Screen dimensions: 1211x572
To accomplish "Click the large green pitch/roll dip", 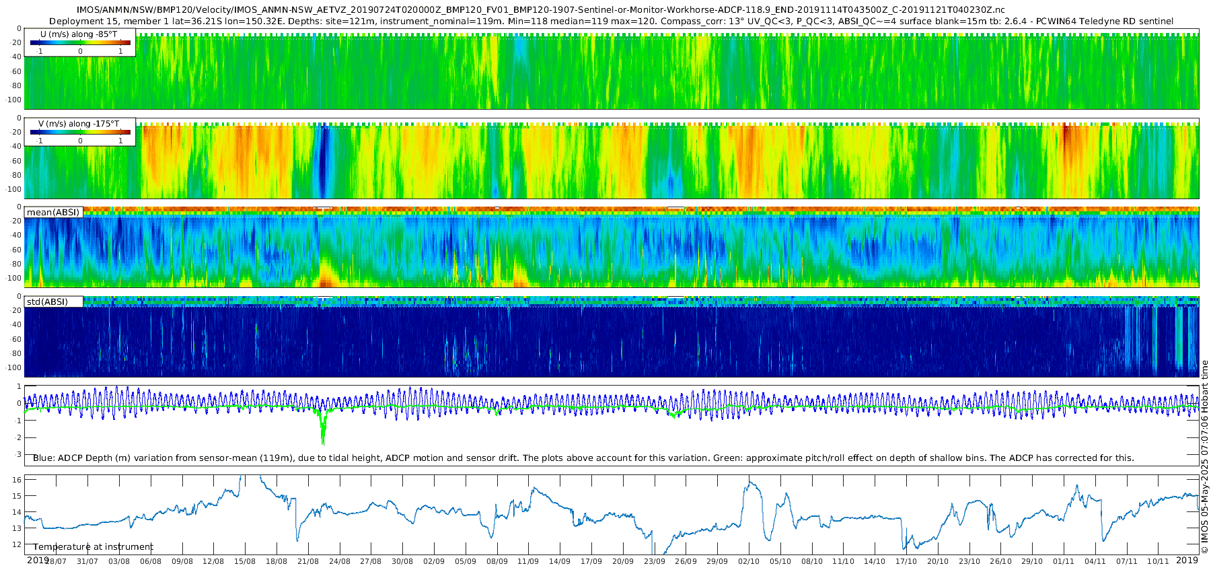I will coord(323,431).
